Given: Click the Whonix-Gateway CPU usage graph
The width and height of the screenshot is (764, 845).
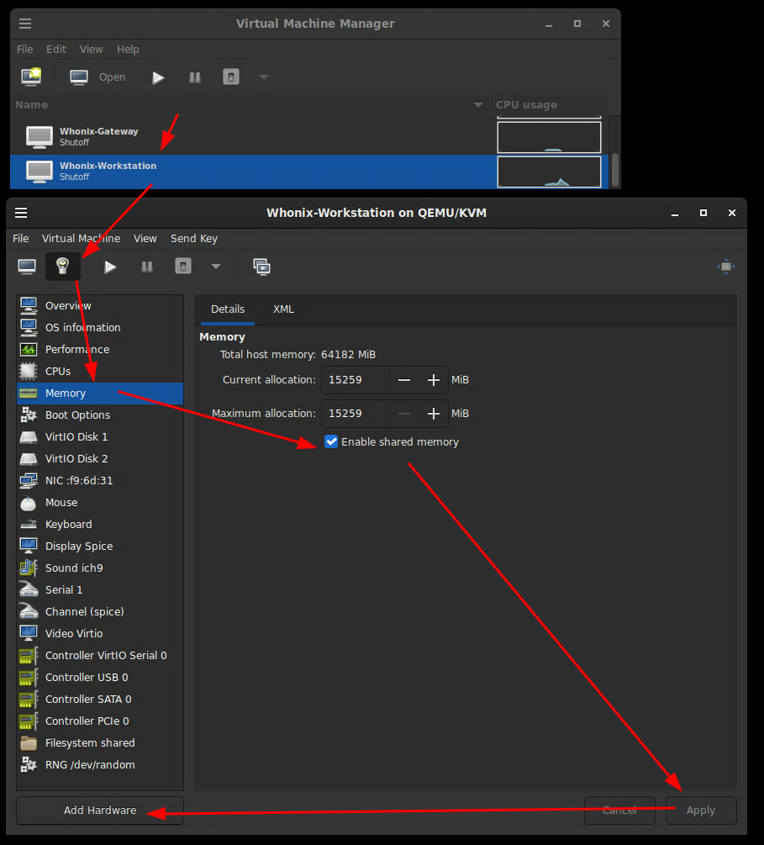Looking at the screenshot, I should click(x=549, y=137).
